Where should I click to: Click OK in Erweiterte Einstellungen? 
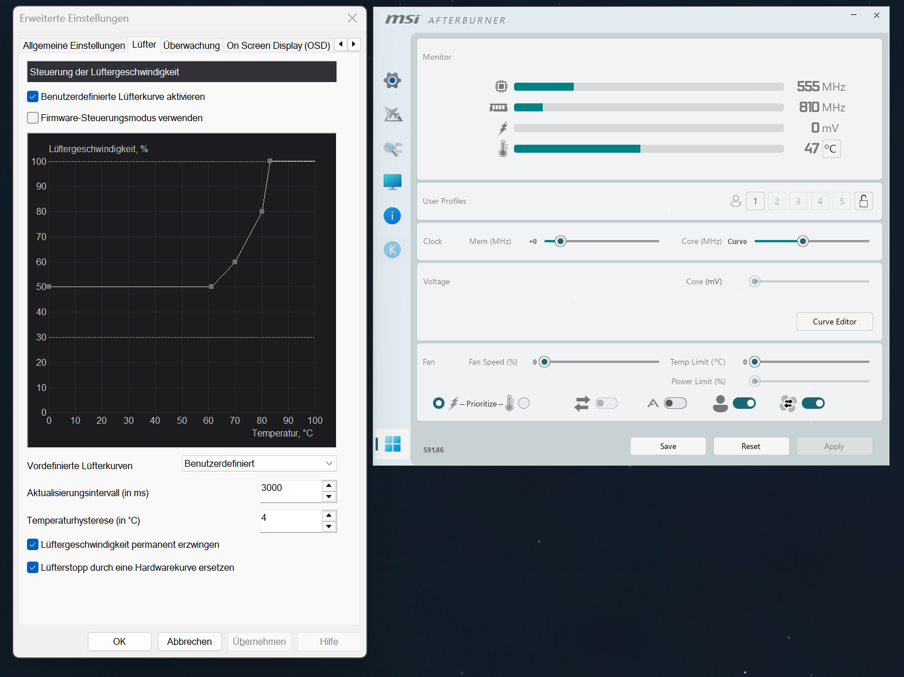pyautogui.click(x=119, y=641)
